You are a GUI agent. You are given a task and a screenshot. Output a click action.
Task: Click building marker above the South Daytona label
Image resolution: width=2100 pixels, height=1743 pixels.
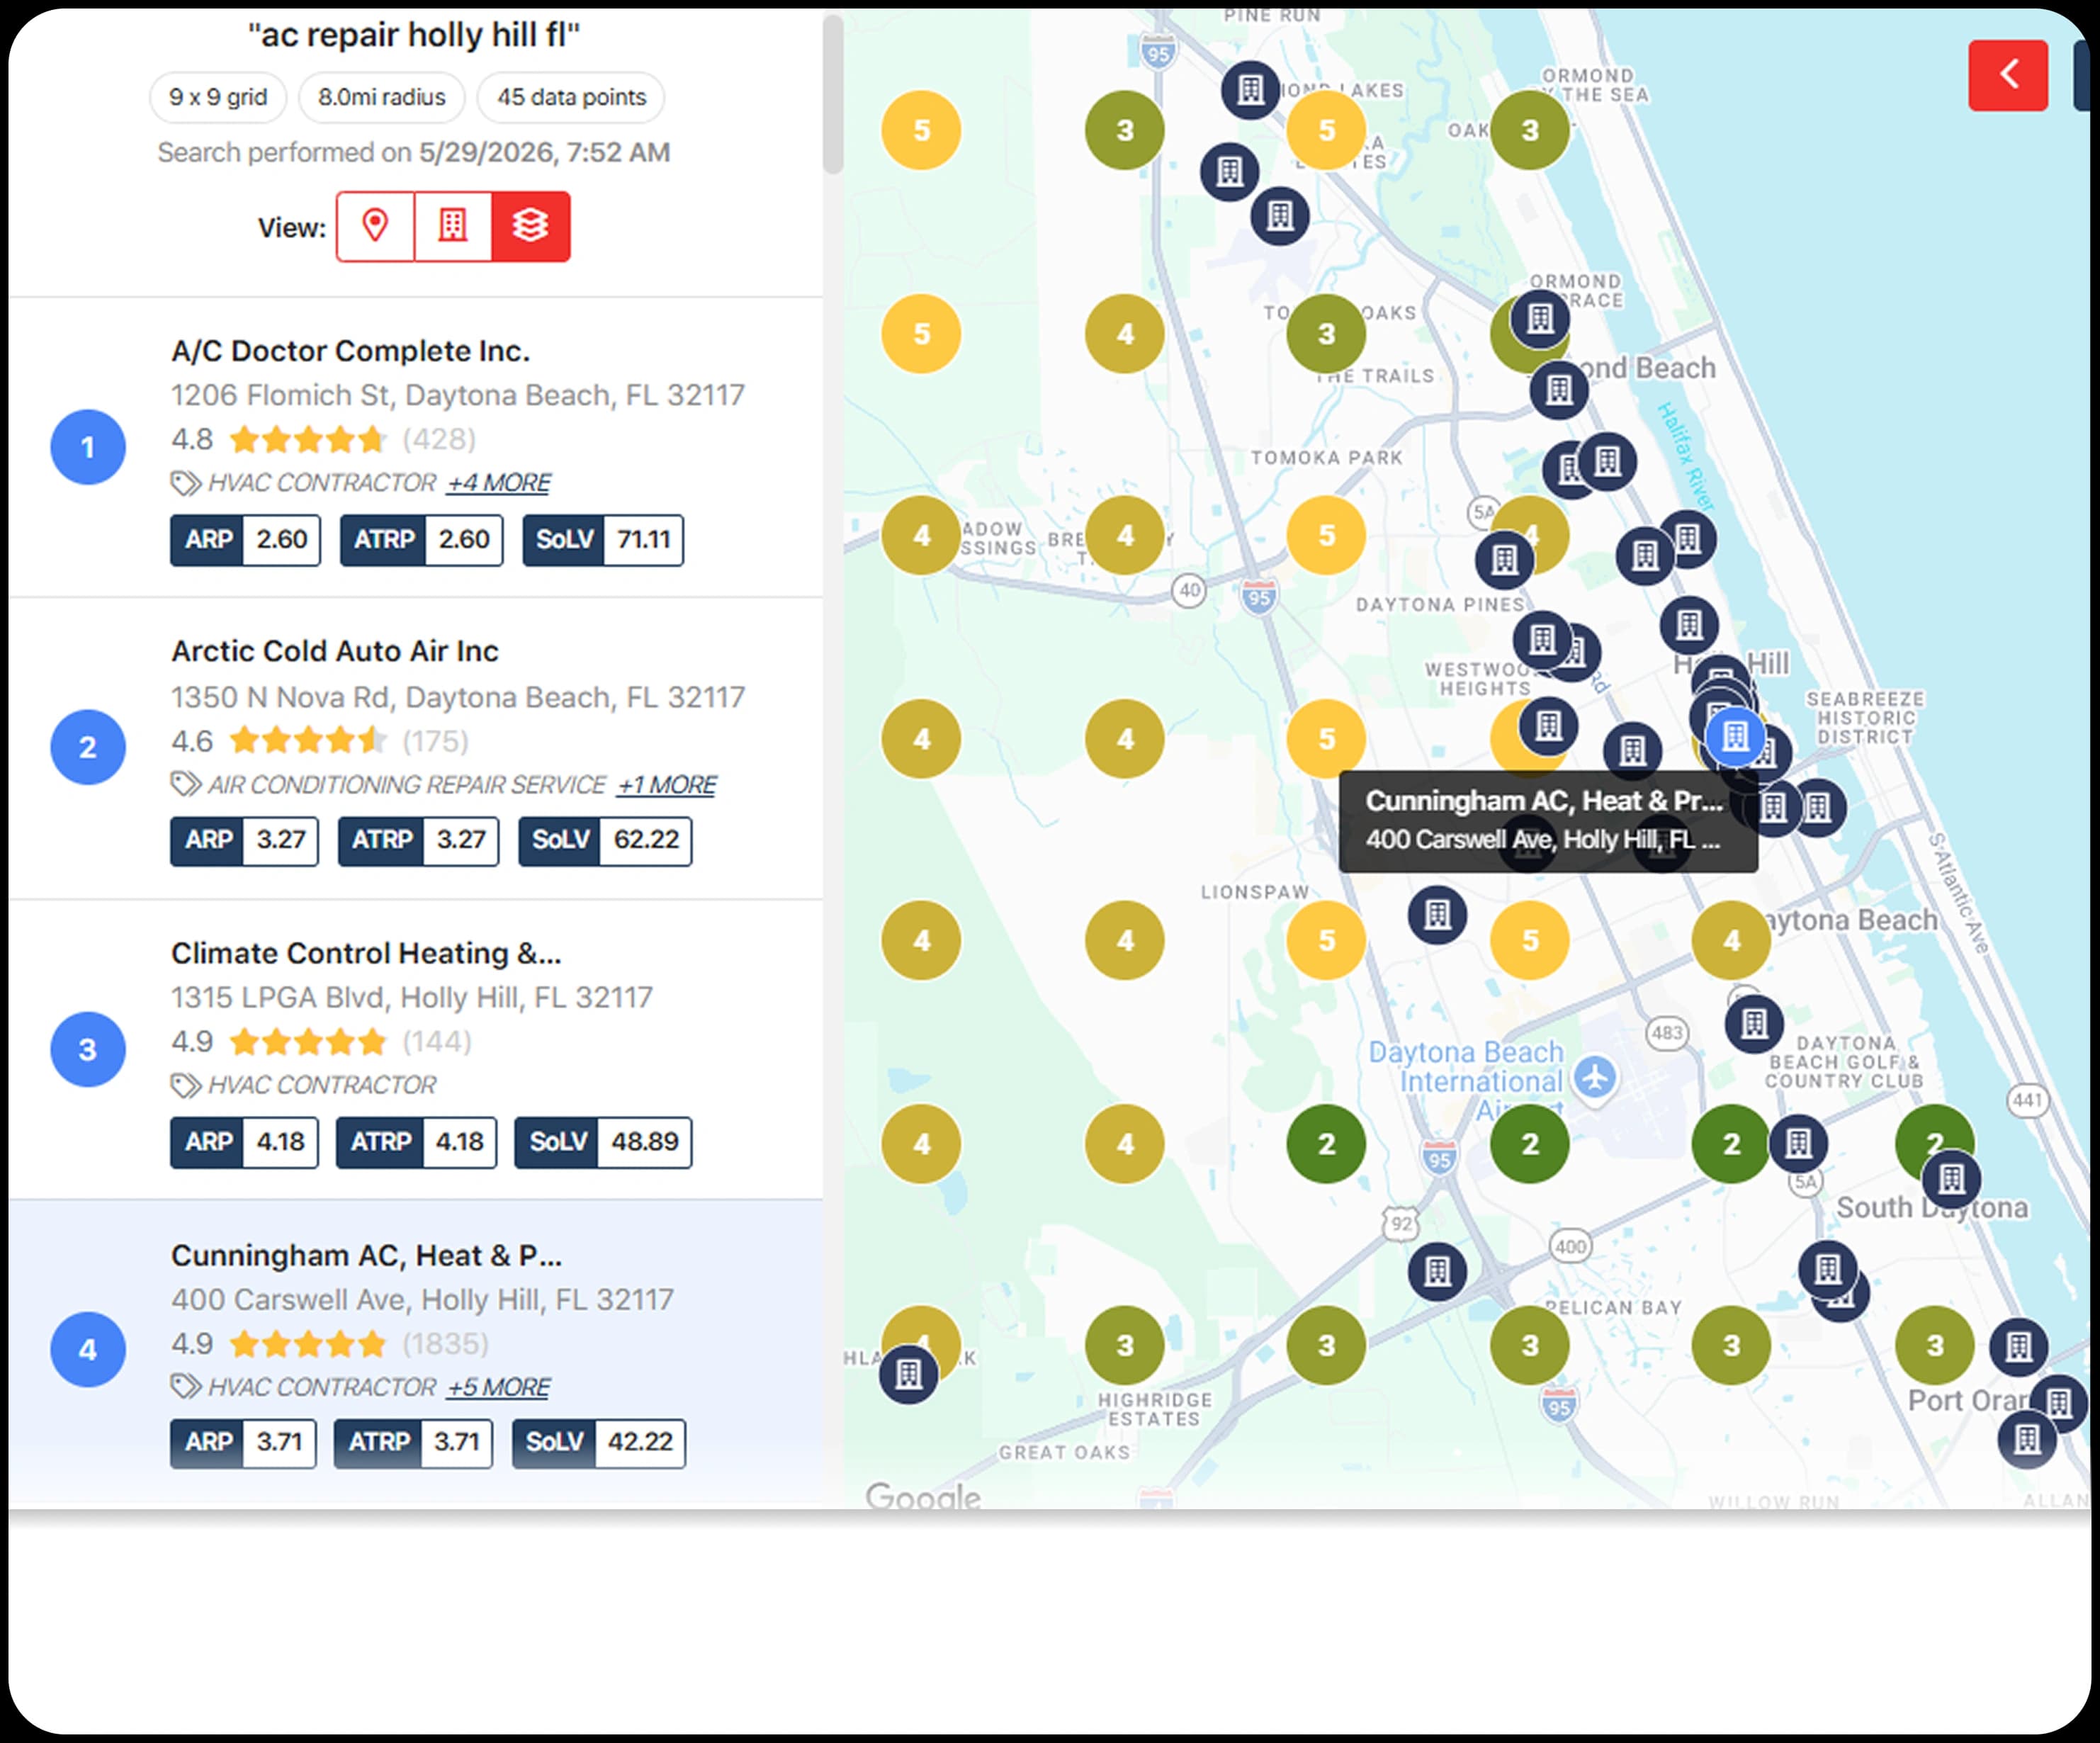point(1951,1180)
